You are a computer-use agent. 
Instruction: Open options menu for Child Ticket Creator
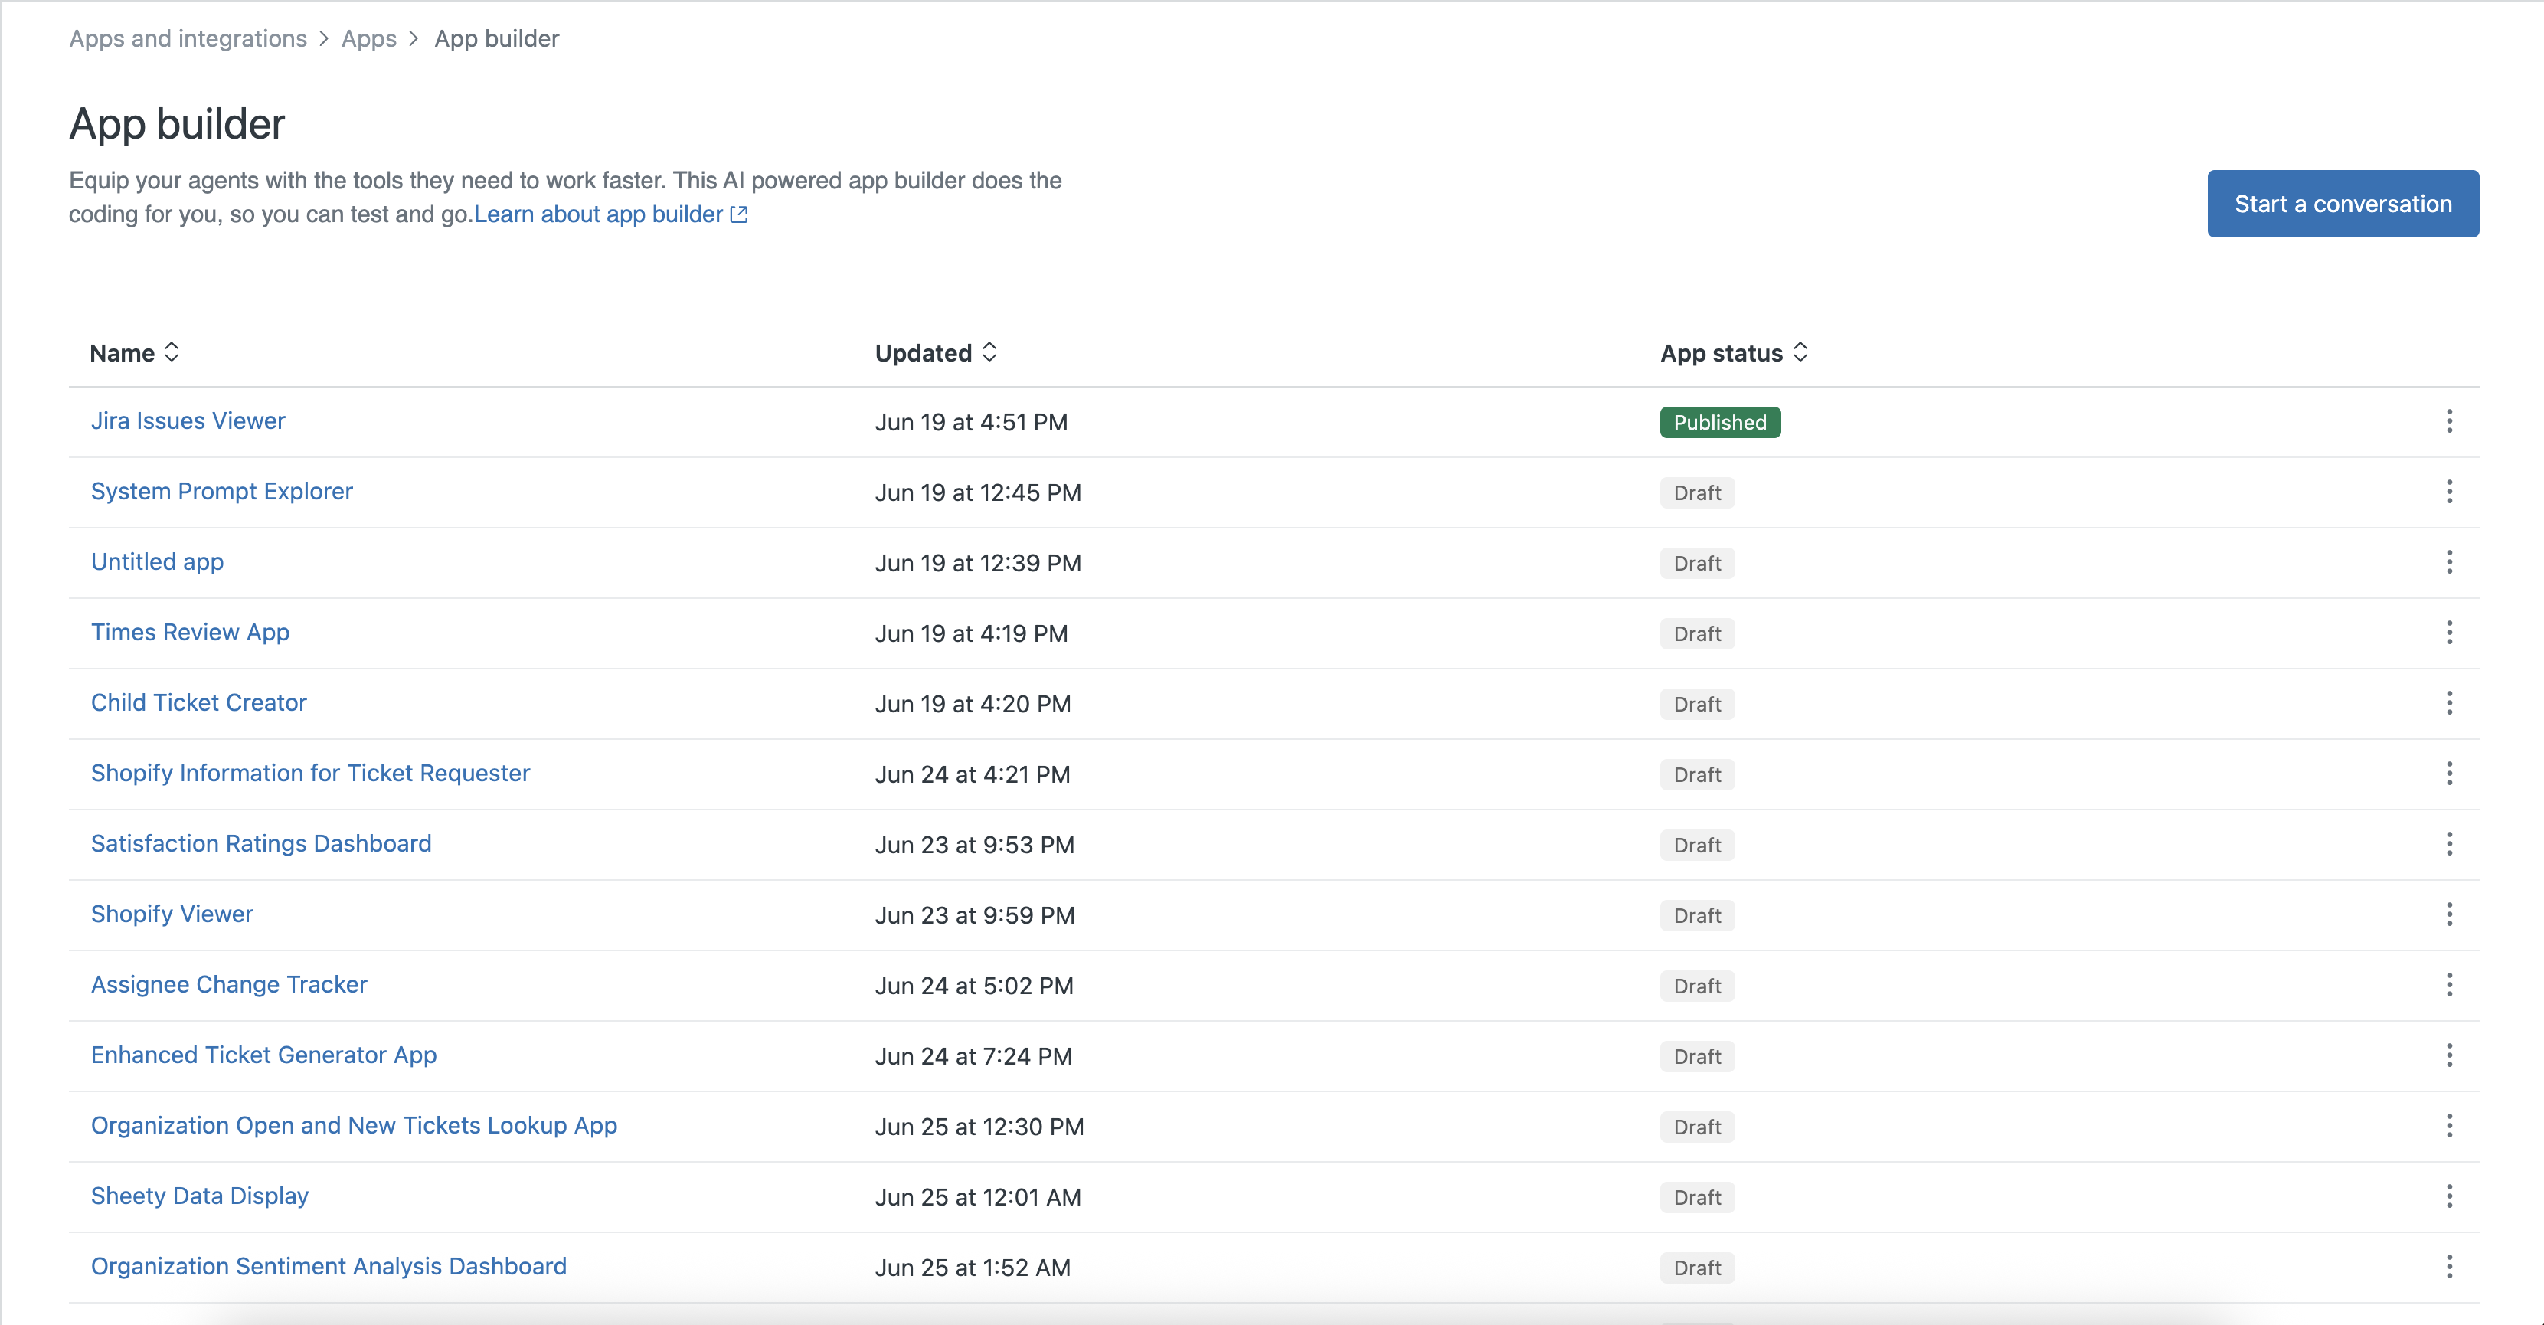(2449, 703)
